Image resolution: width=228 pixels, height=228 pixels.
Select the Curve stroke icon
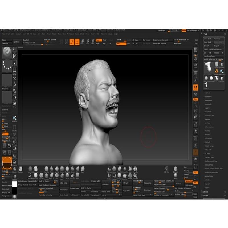(15, 84)
